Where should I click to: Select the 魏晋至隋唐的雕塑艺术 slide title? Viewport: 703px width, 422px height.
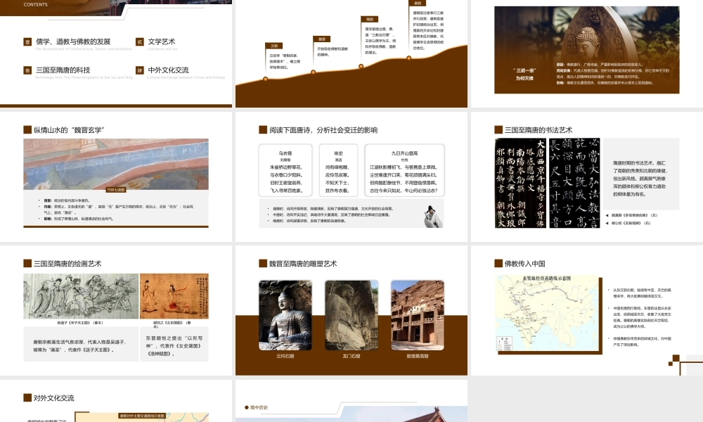click(x=302, y=264)
